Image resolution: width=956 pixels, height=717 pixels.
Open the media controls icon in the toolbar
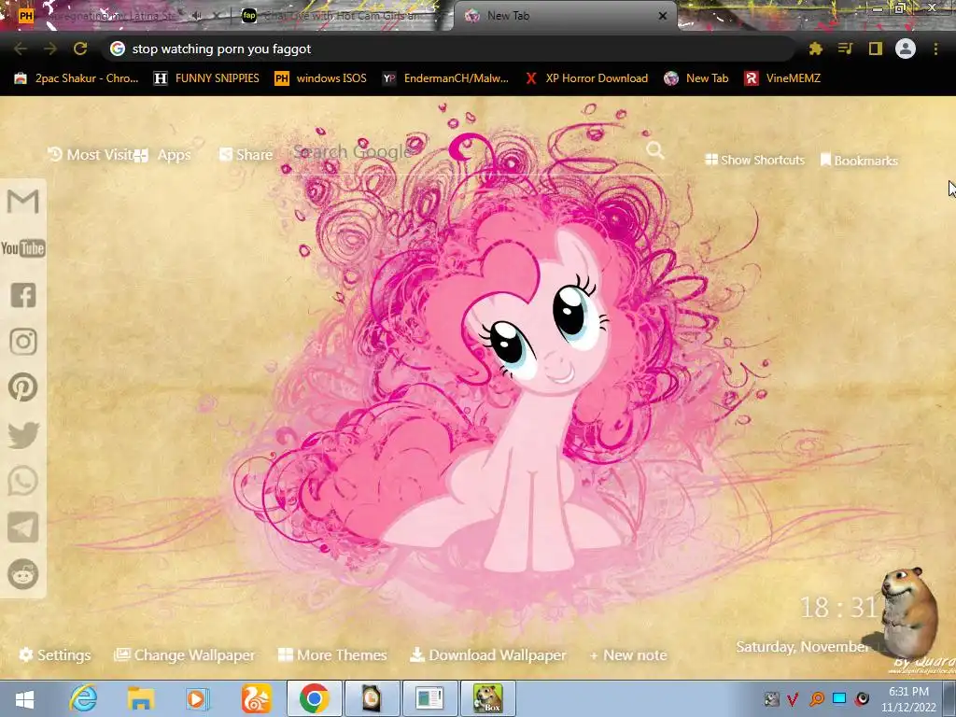point(846,49)
